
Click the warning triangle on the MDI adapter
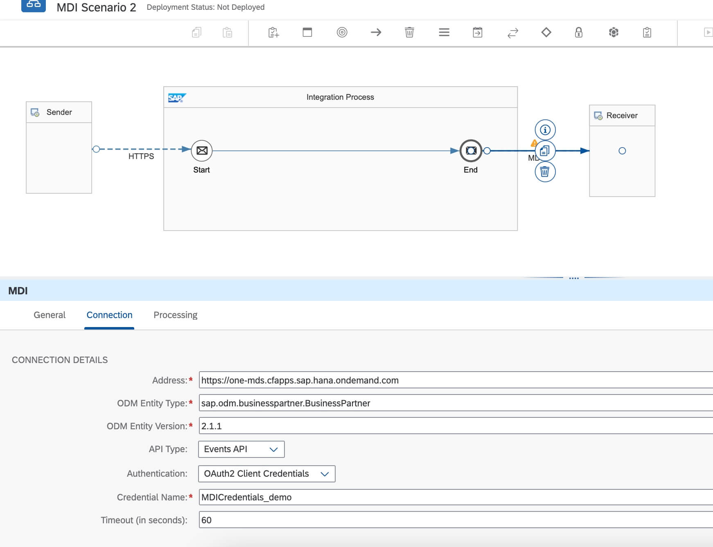click(534, 143)
